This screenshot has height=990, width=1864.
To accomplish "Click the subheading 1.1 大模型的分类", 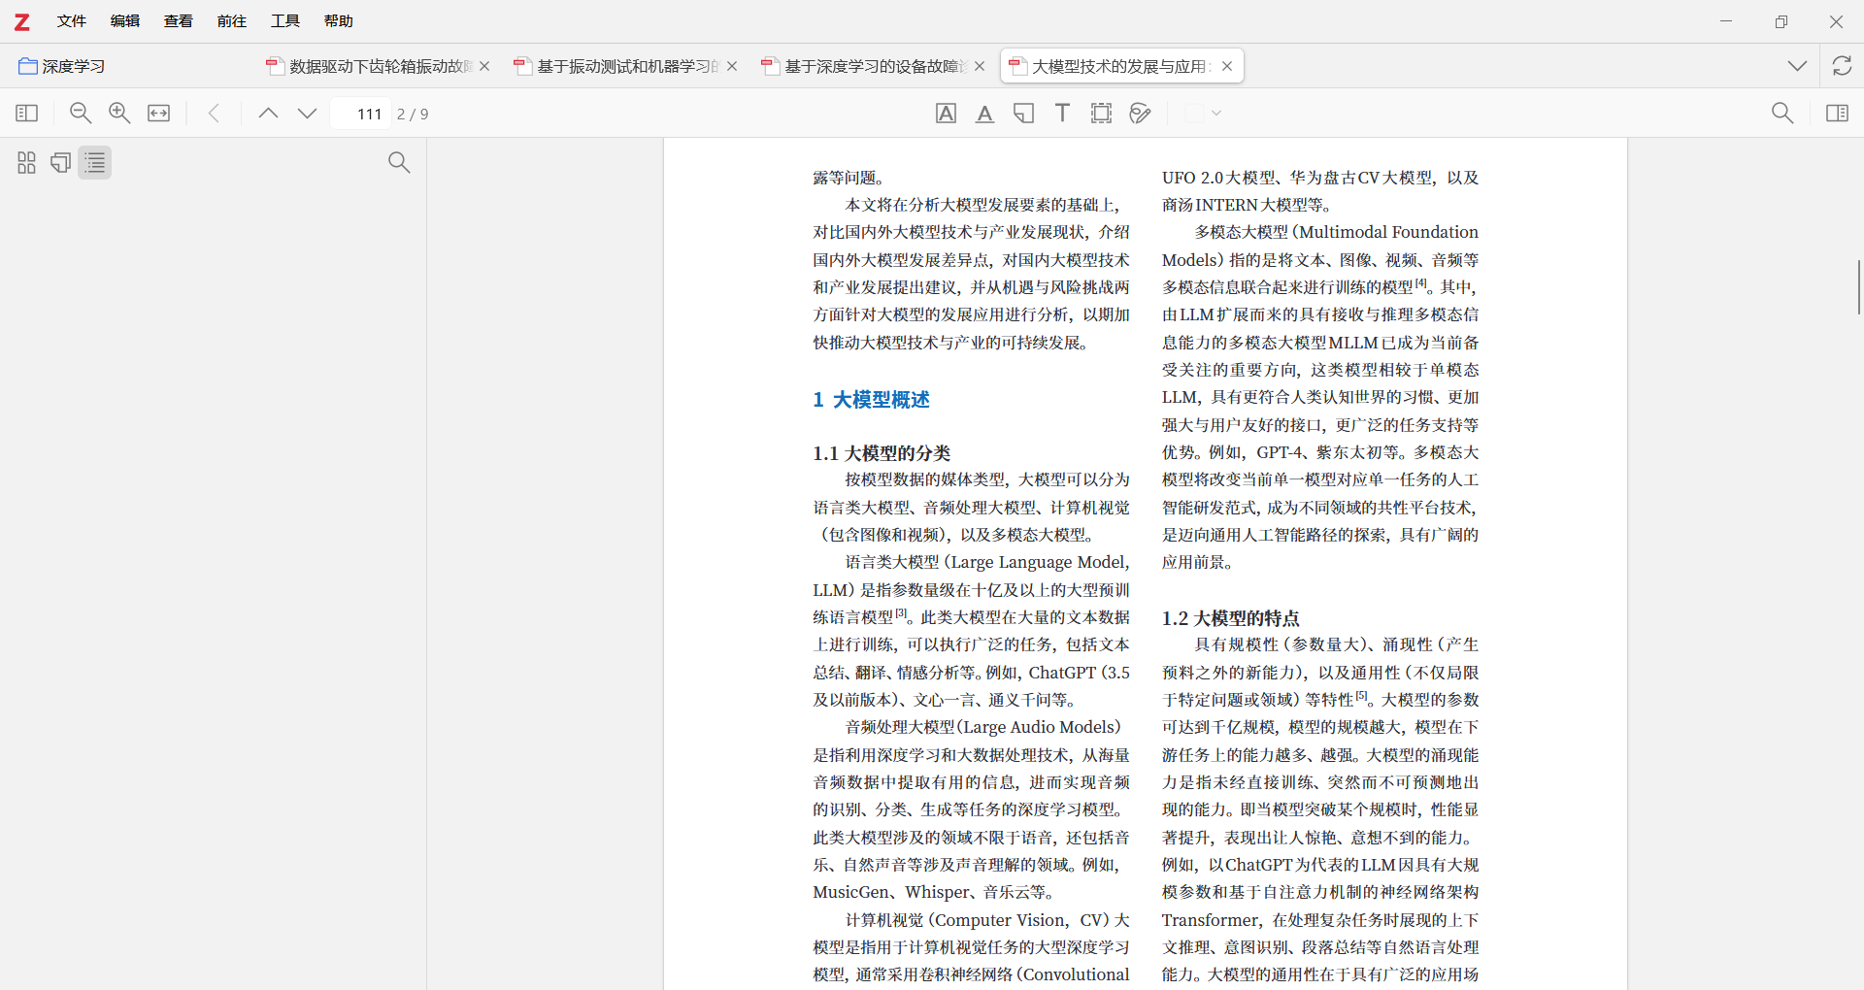I will [x=882, y=453].
